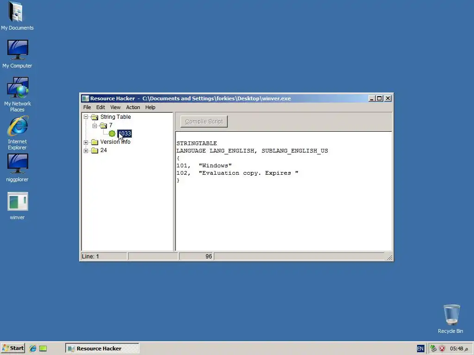Collapse the 7 subfolder node

point(94,125)
